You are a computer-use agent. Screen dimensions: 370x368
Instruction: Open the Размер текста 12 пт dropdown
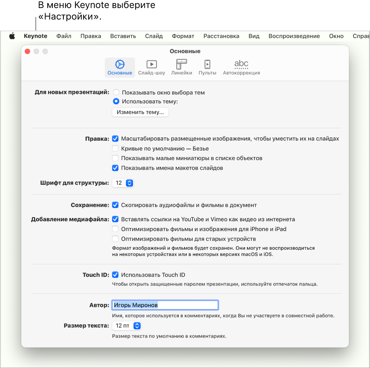coord(127,326)
